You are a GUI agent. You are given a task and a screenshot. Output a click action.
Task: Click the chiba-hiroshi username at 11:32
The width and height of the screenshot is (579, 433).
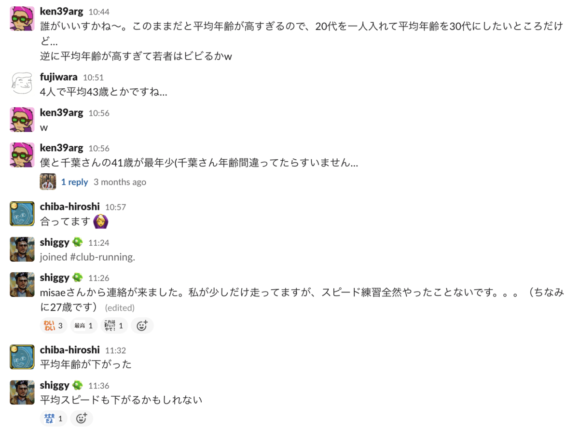click(x=70, y=350)
